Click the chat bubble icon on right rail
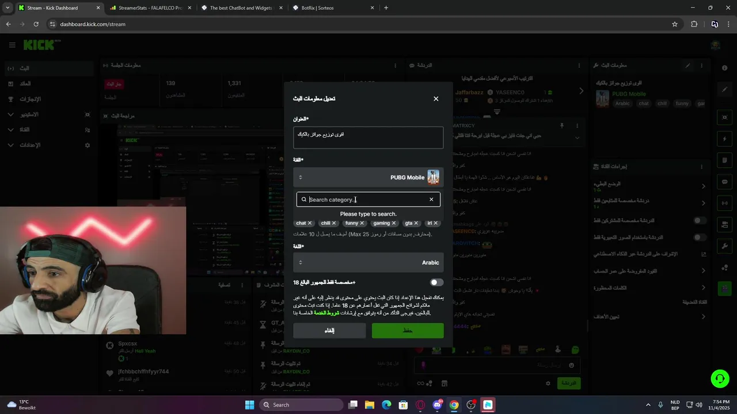The height and width of the screenshot is (414, 737). pos(725,182)
